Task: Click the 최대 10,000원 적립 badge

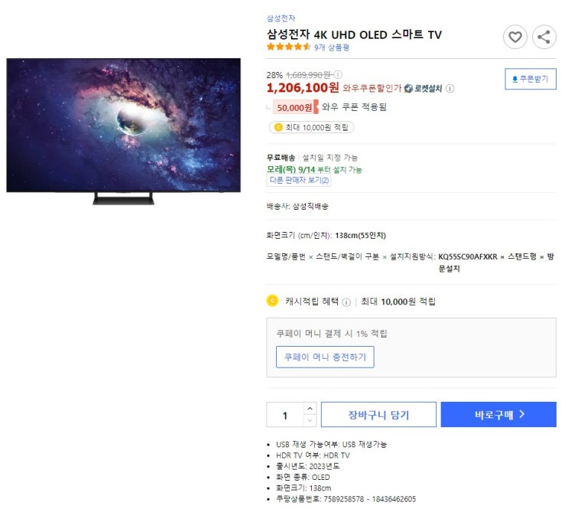Action: [x=312, y=127]
